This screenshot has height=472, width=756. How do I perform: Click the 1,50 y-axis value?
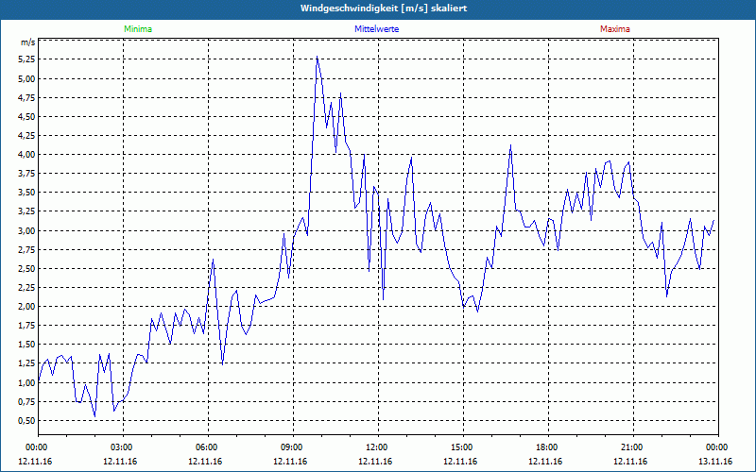pyautogui.click(x=27, y=345)
